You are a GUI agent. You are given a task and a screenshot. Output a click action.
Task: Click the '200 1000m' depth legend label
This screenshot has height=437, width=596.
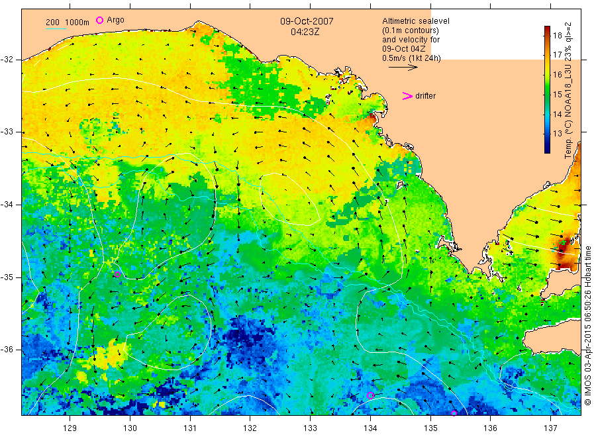pos(68,23)
